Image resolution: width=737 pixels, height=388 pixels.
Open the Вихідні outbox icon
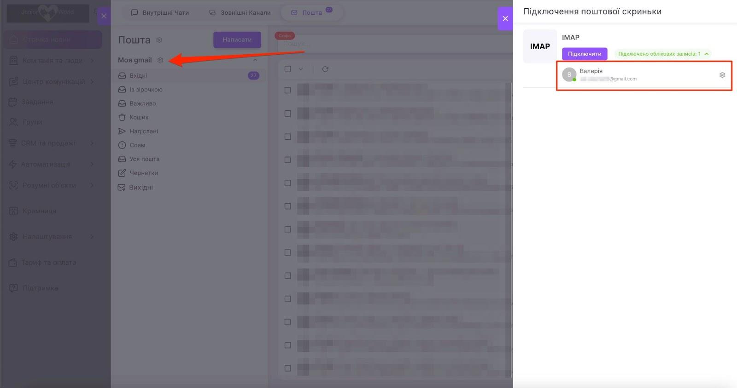pyautogui.click(x=122, y=188)
